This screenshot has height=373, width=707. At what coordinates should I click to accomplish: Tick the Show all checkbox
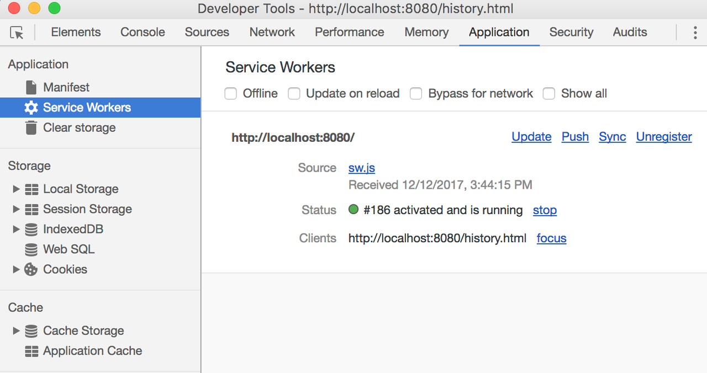pos(548,94)
